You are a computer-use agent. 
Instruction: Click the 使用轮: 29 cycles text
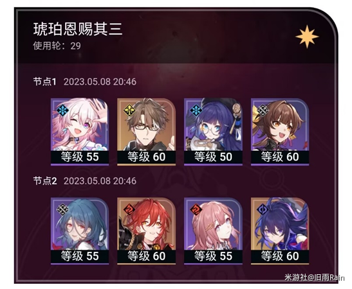coord(57,46)
